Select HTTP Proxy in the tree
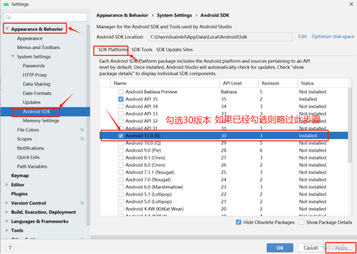Screen dimensions: 357x254 coord(35,75)
